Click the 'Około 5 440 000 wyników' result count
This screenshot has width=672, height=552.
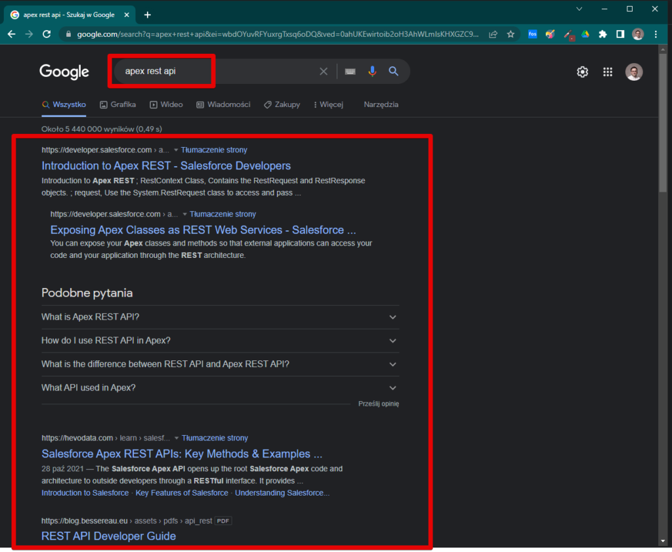pos(102,129)
